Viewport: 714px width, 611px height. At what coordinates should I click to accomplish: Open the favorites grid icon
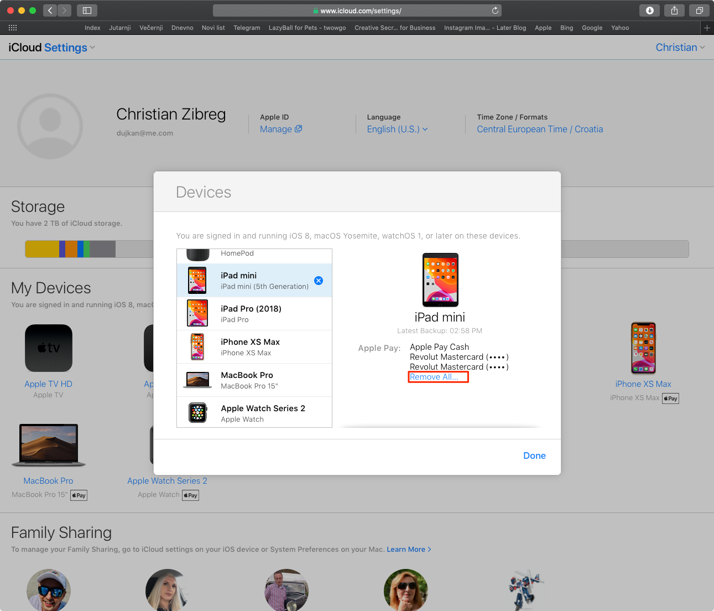(13, 28)
